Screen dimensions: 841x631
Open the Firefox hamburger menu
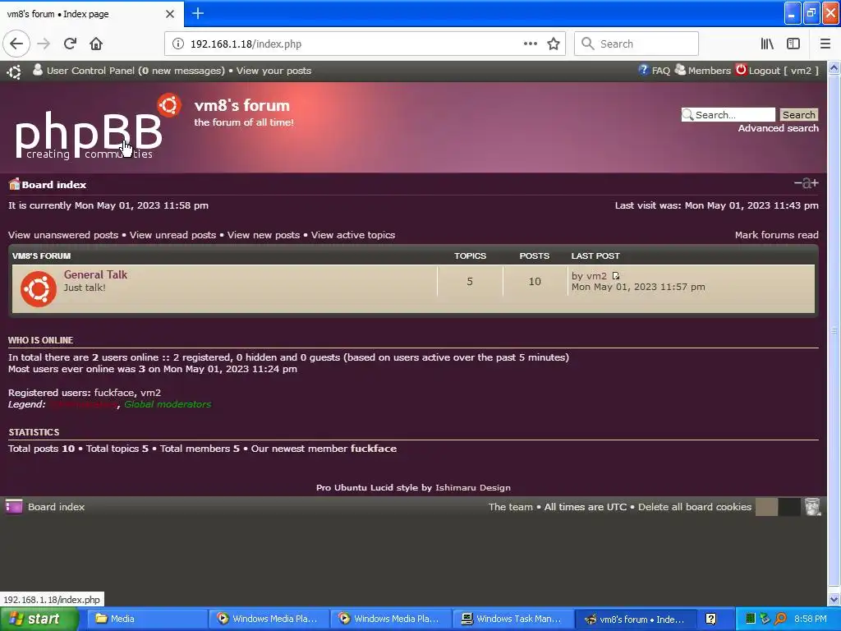pos(825,44)
